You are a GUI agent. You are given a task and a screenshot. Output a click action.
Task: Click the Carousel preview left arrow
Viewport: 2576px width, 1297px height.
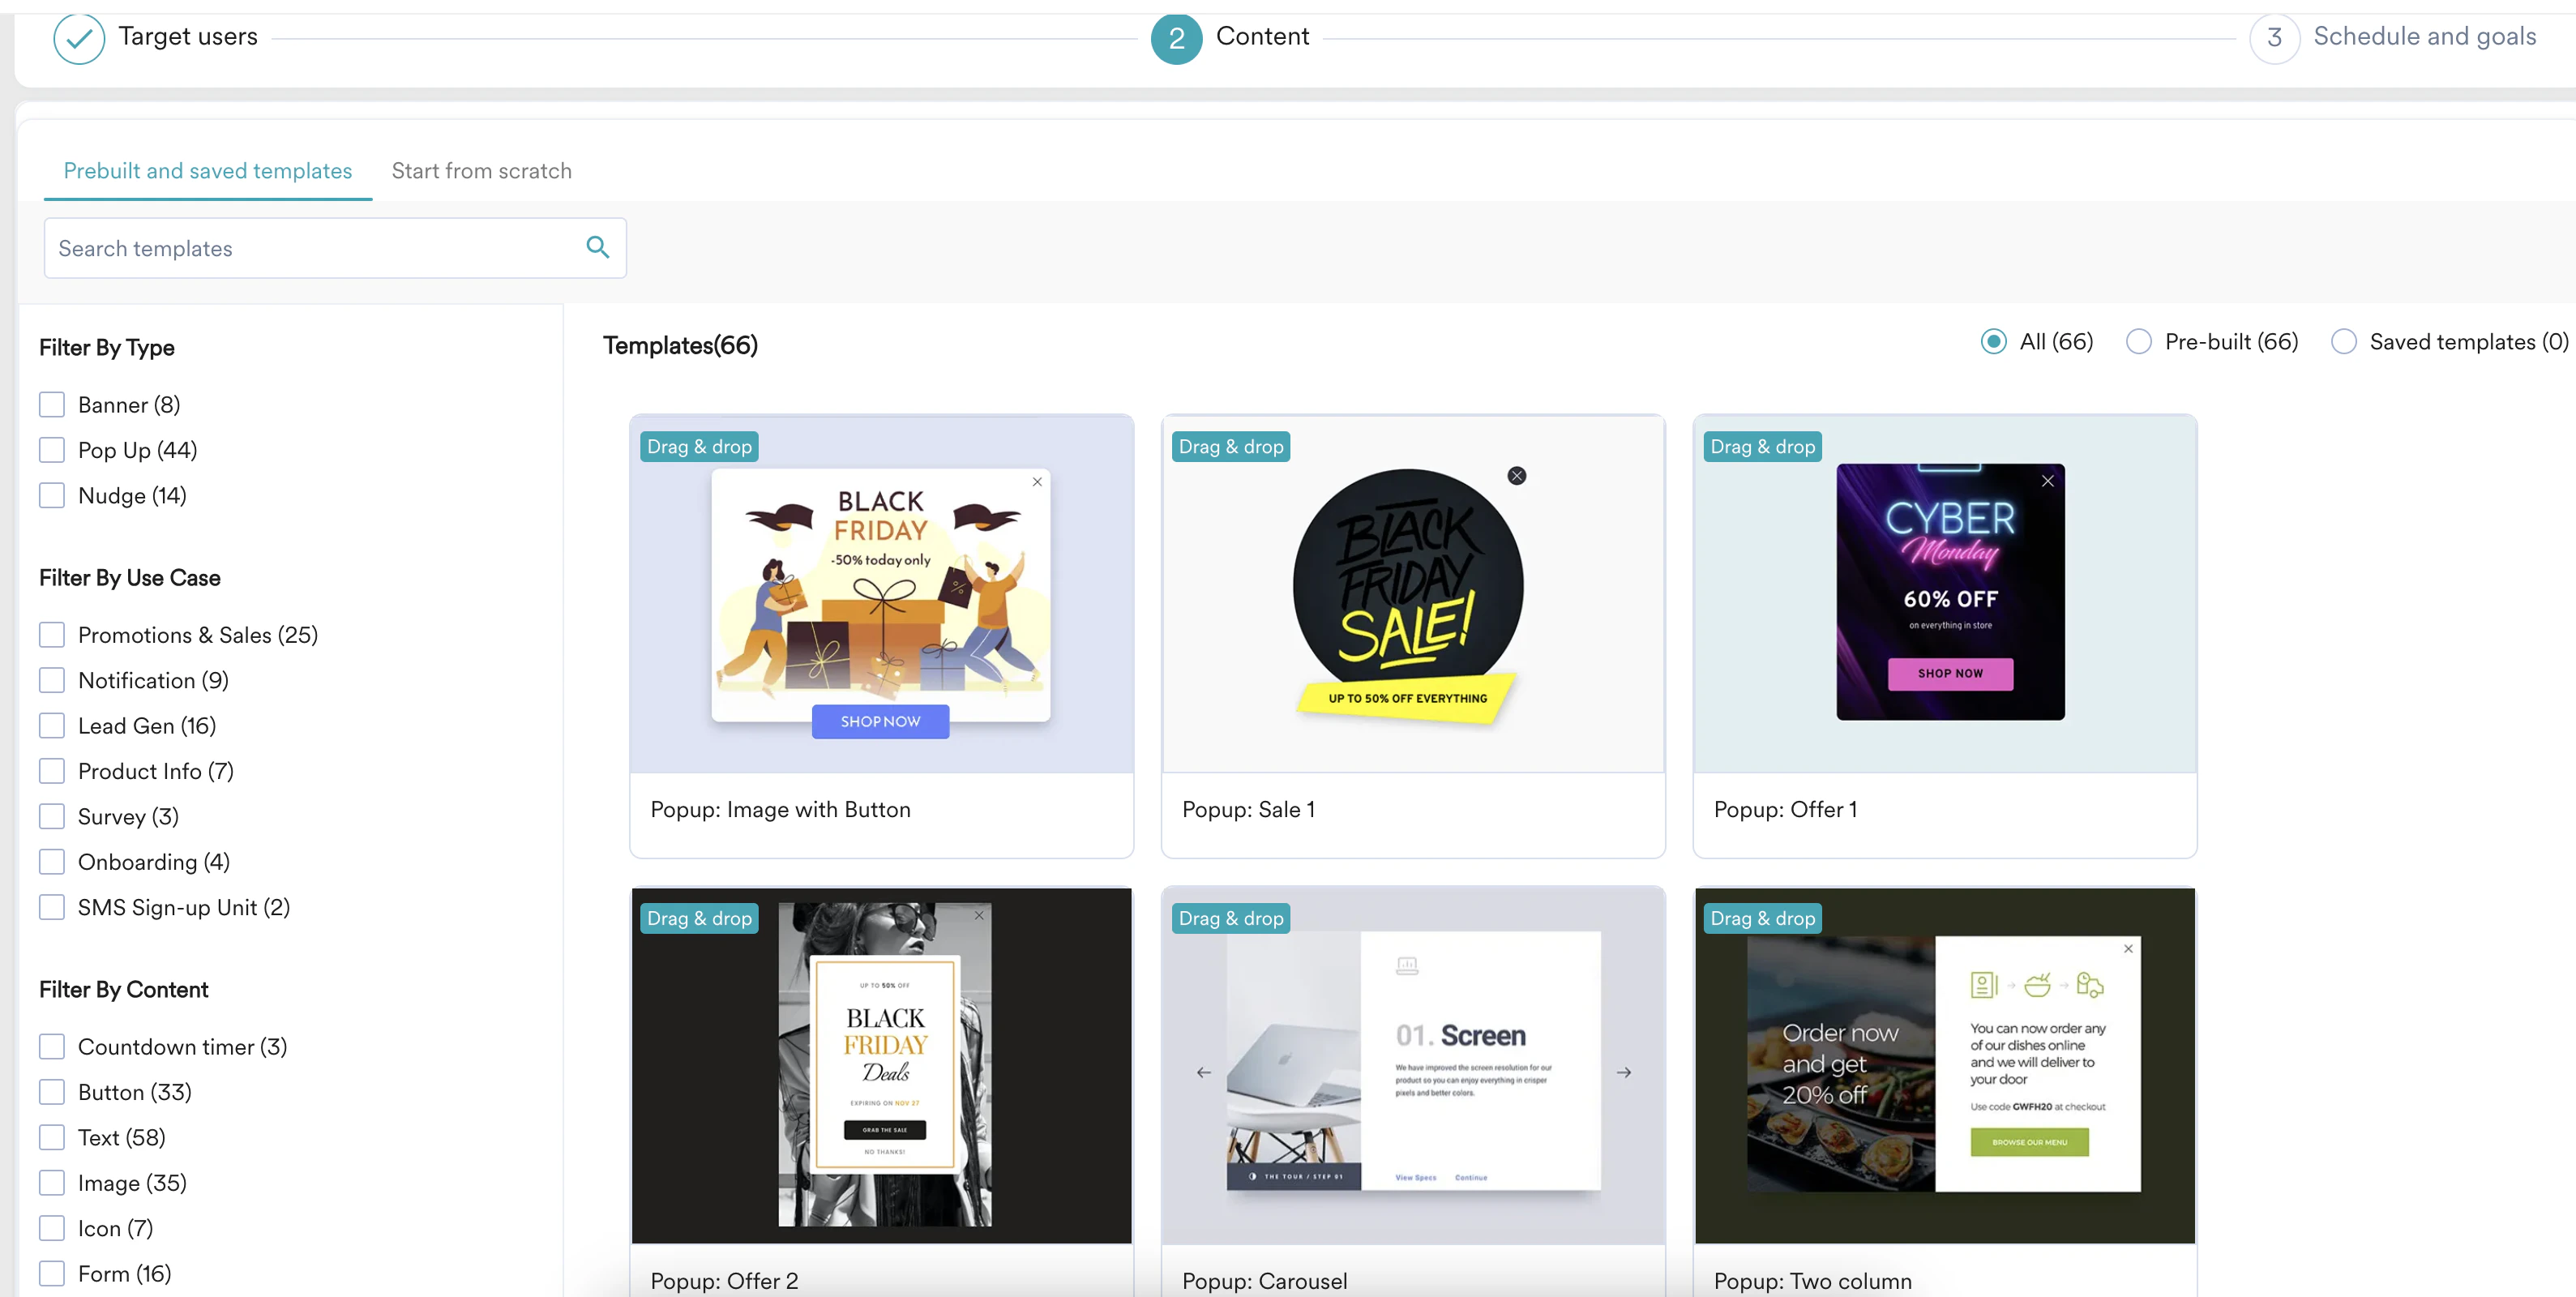pos(1204,1072)
